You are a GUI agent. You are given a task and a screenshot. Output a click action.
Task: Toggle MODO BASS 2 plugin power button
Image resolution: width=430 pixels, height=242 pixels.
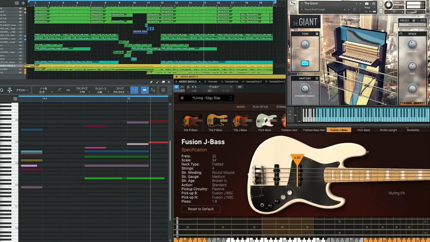(x=176, y=87)
